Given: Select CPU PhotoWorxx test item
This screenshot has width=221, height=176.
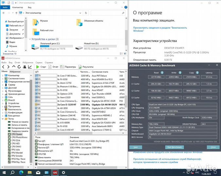Looking at the screenshot, I should pos(18,137).
